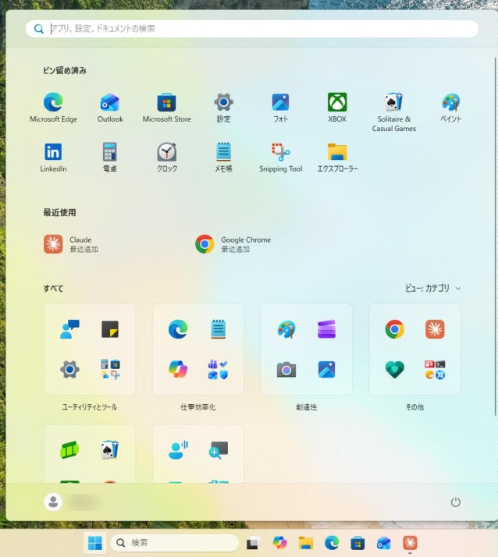This screenshot has width=498, height=557.
Task: Open Photos in the 創造性 category
Action: pyautogui.click(x=327, y=370)
